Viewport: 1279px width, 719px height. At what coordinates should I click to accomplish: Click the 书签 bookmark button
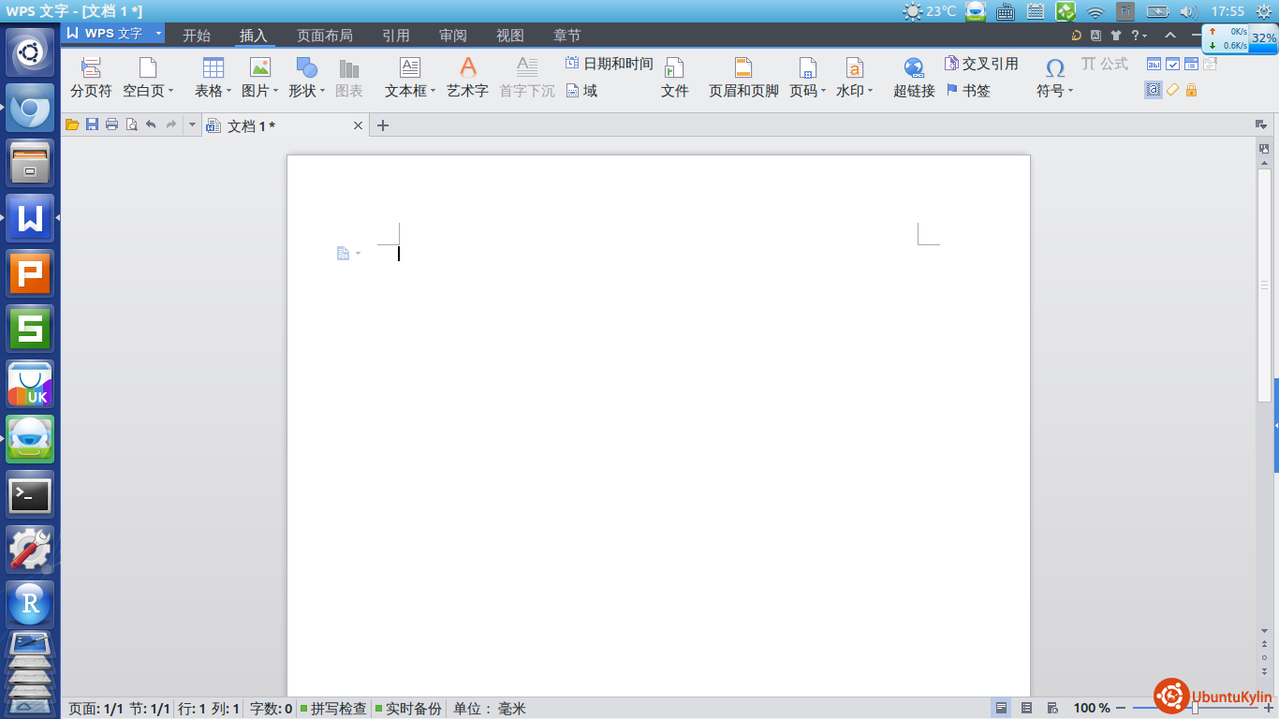(x=968, y=91)
